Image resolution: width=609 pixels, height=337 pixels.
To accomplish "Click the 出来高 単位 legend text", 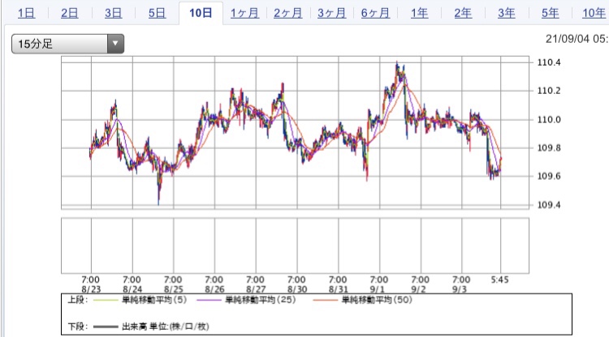I will tap(166, 326).
